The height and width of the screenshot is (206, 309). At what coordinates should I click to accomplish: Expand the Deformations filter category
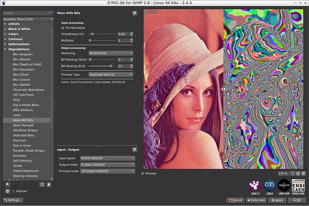[5, 44]
